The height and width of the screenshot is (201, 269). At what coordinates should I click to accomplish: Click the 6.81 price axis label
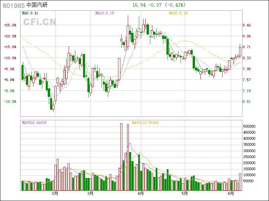click(247, 102)
